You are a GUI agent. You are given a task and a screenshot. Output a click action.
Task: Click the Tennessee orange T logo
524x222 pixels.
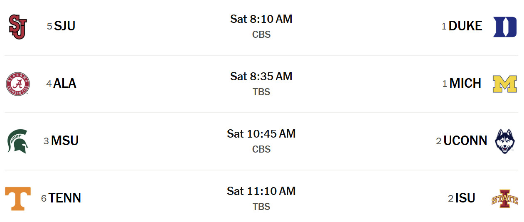click(x=17, y=198)
